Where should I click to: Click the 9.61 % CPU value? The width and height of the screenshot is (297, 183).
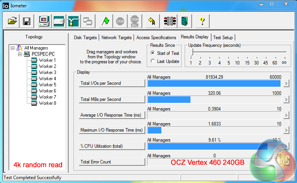click(x=215, y=140)
